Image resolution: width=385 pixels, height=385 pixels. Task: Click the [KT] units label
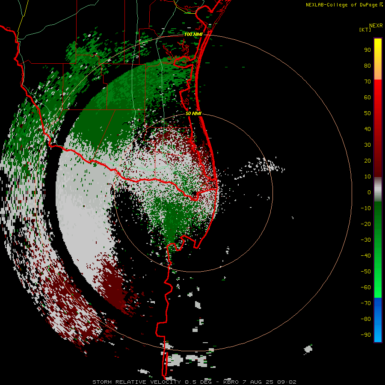click(x=365, y=30)
